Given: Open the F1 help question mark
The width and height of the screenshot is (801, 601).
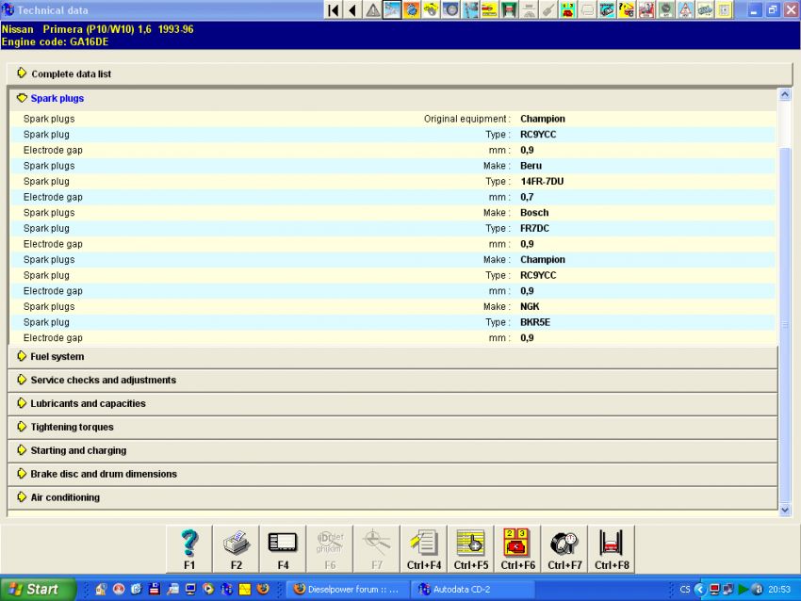Looking at the screenshot, I should tap(189, 549).
